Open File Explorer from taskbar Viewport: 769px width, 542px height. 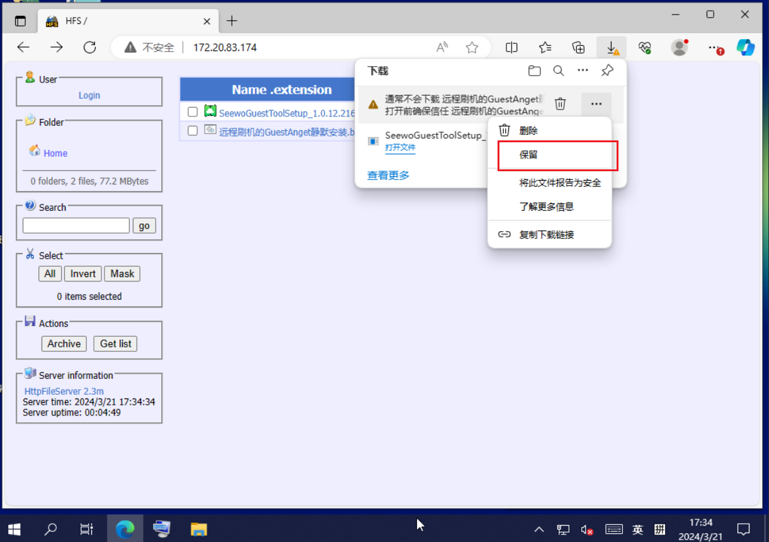click(x=198, y=529)
